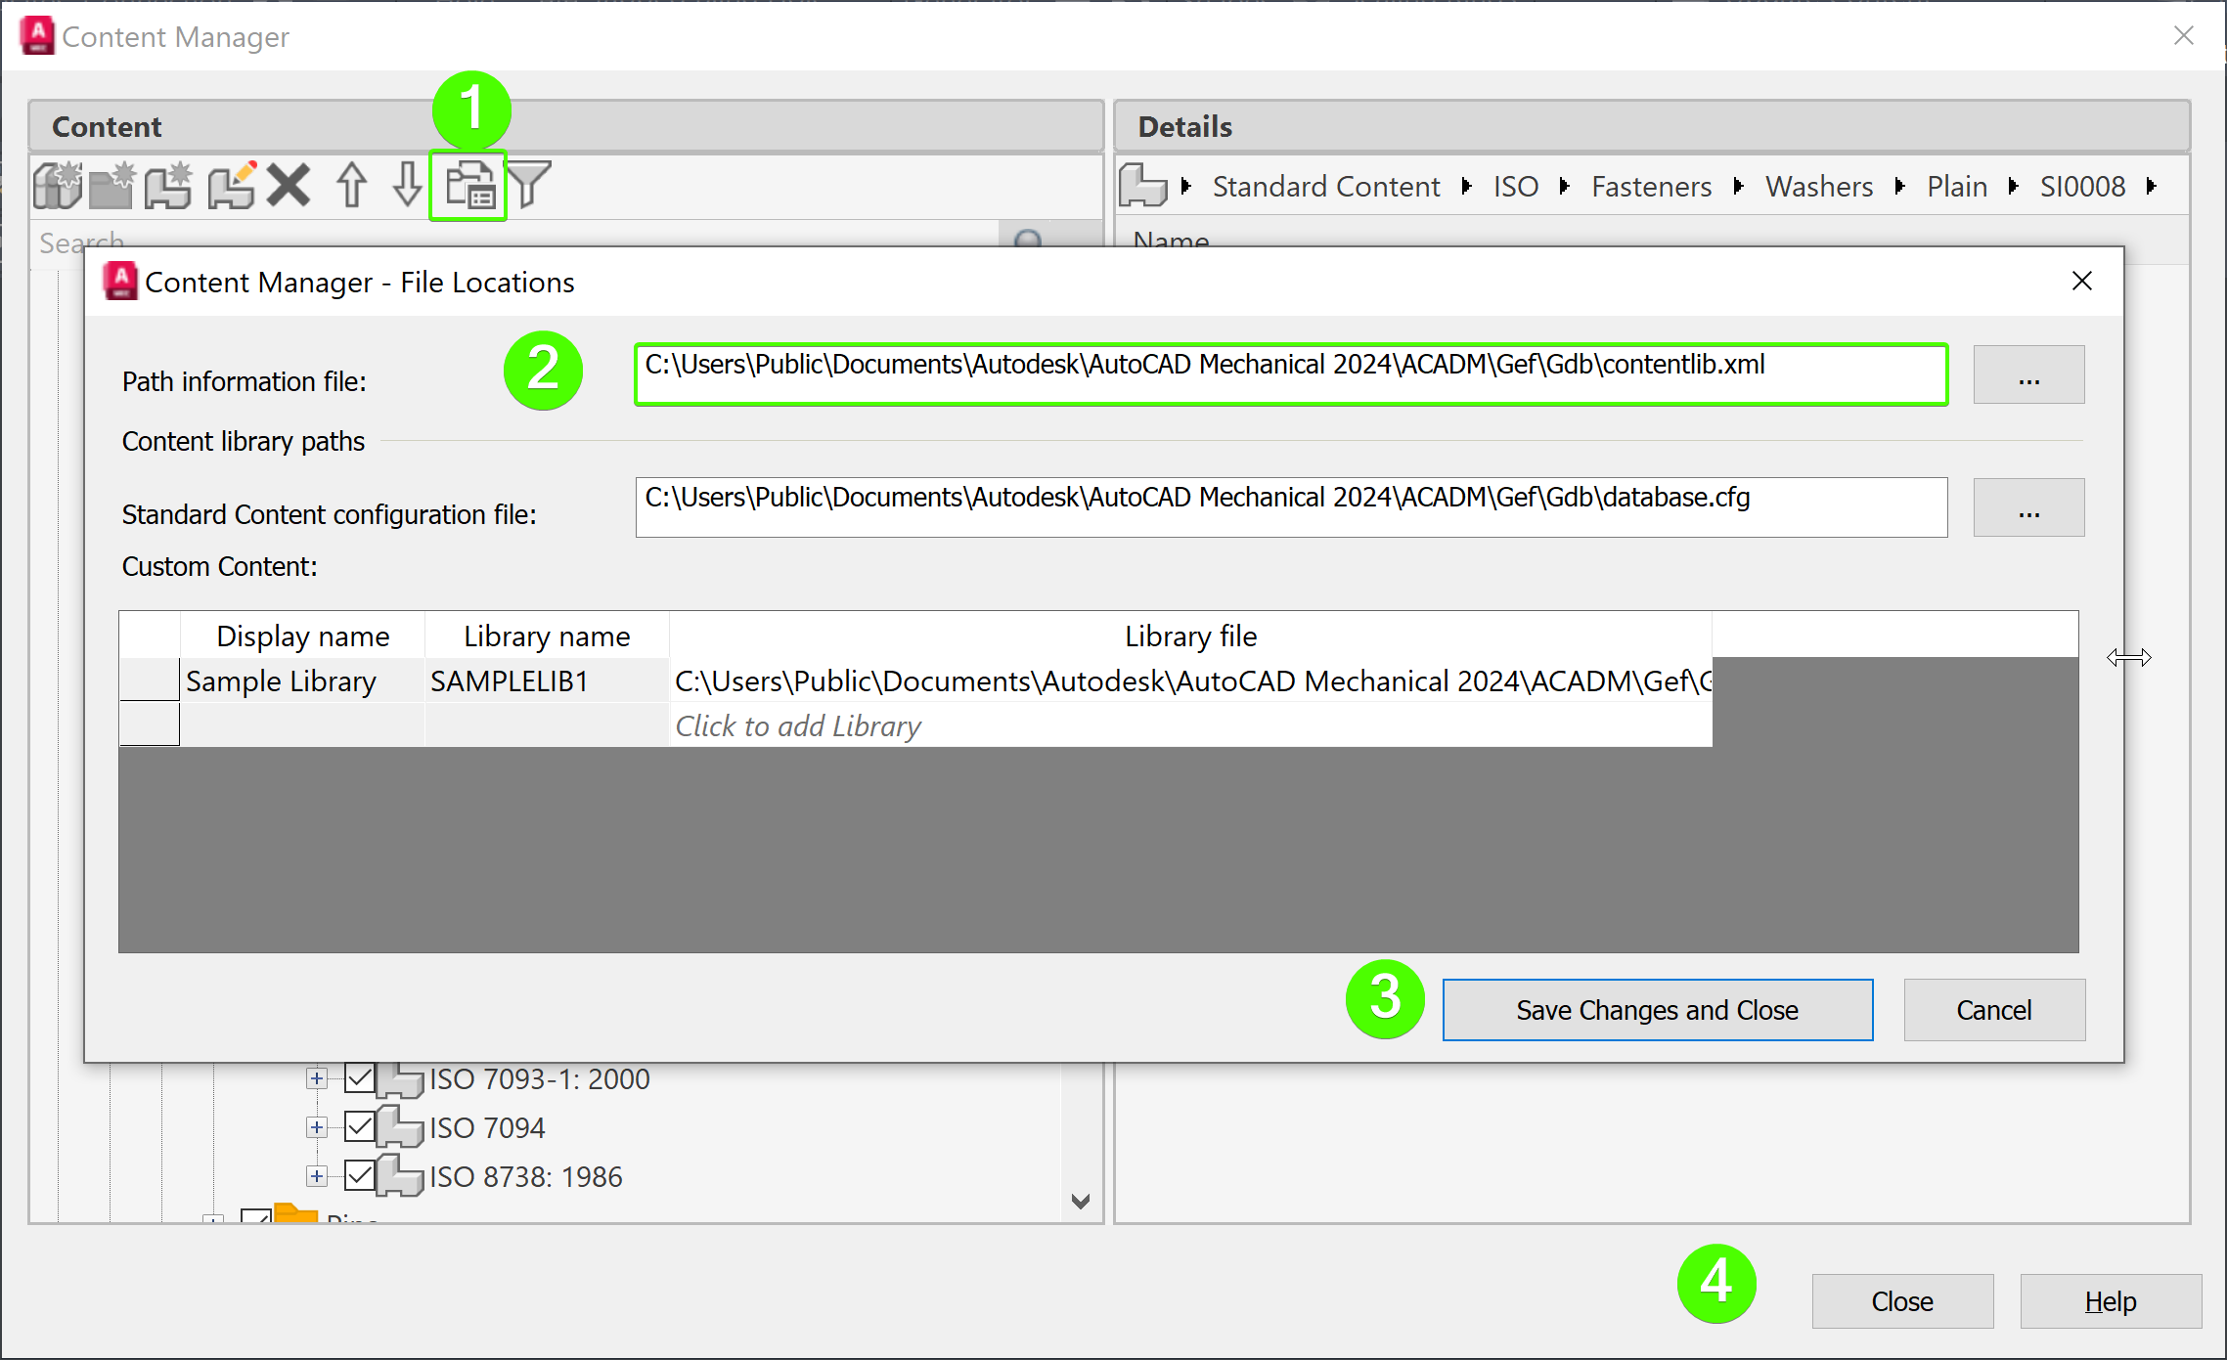Click the Create New Content part icon
2227x1360 pixels.
click(x=169, y=185)
